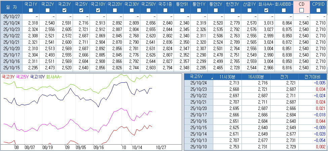
Task: Toggle off the 회사AA- checkbox
Action: tap(266, 10)
